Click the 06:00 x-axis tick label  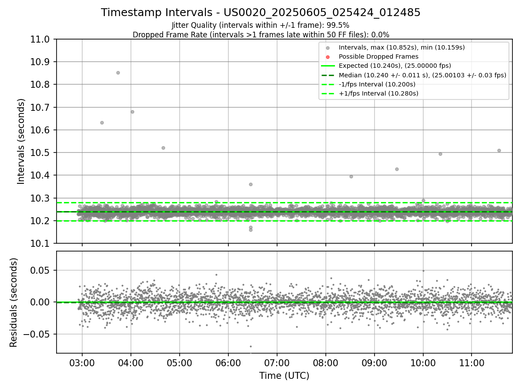tap(228, 362)
